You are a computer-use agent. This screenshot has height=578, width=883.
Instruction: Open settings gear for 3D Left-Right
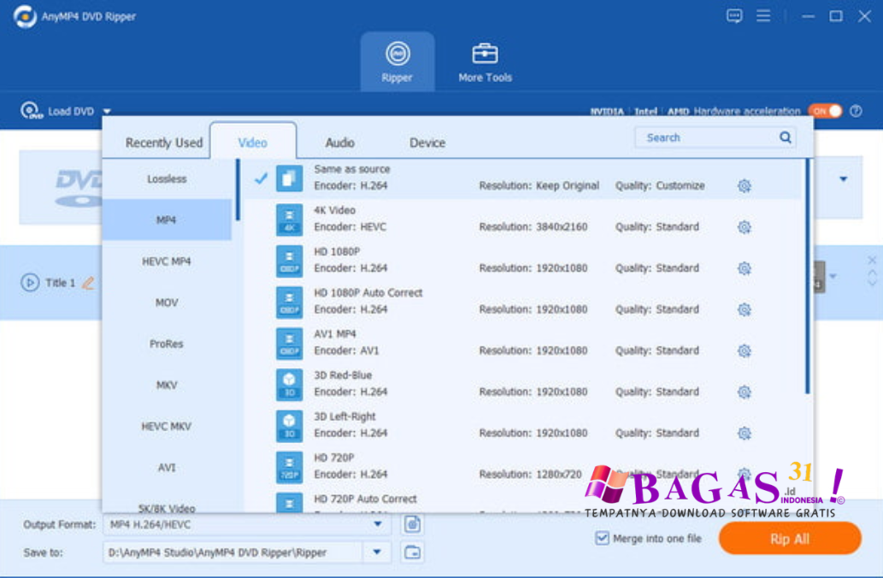745,433
